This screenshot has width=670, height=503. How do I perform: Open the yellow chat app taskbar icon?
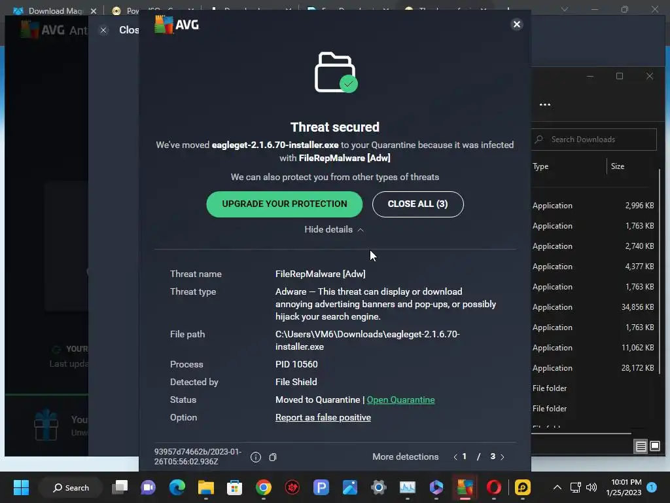pos(523,487)
